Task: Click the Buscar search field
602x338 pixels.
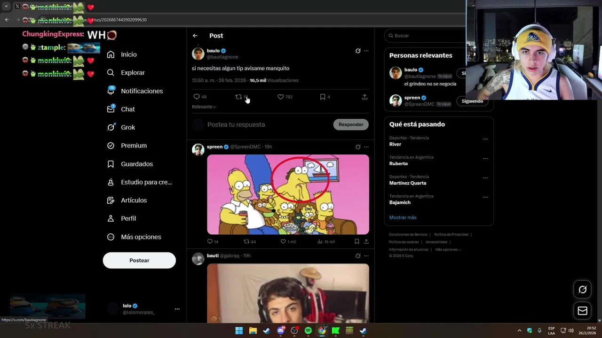Action: [426, 36]
